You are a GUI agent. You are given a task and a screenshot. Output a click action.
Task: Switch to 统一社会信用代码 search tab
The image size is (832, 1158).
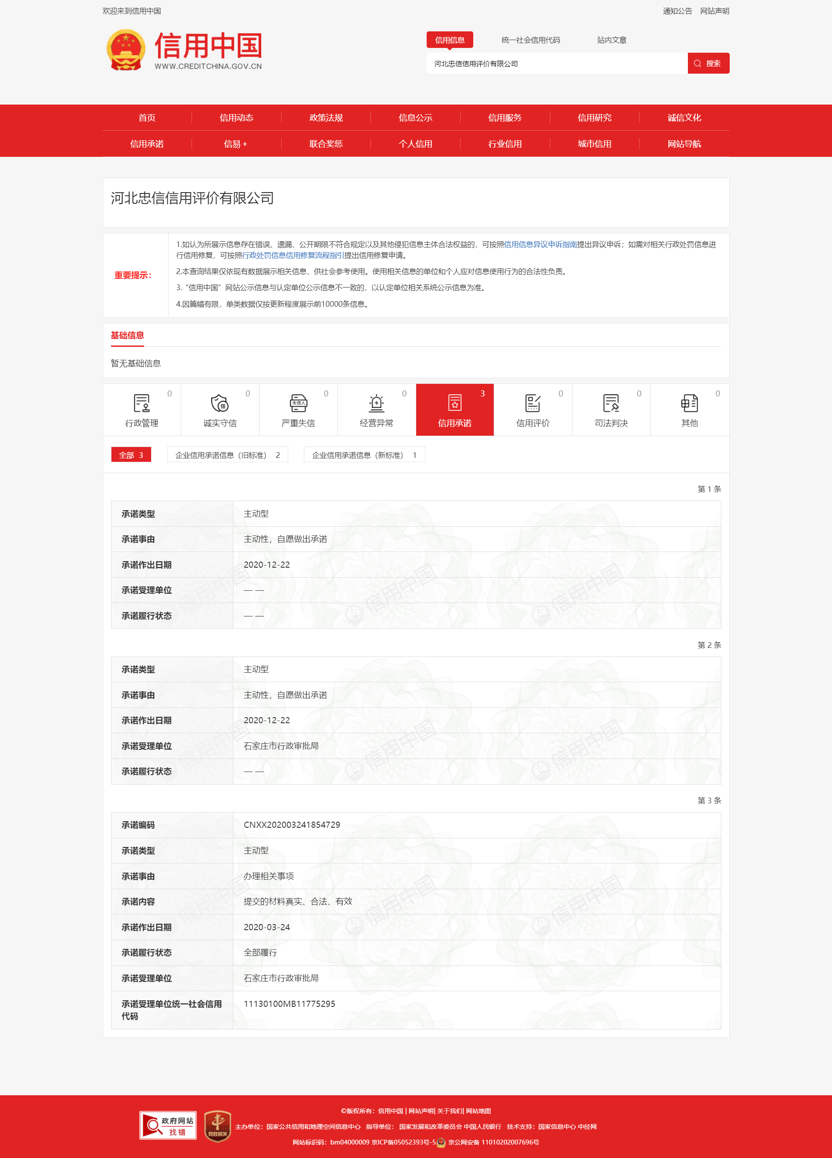(x=531, y=40)
